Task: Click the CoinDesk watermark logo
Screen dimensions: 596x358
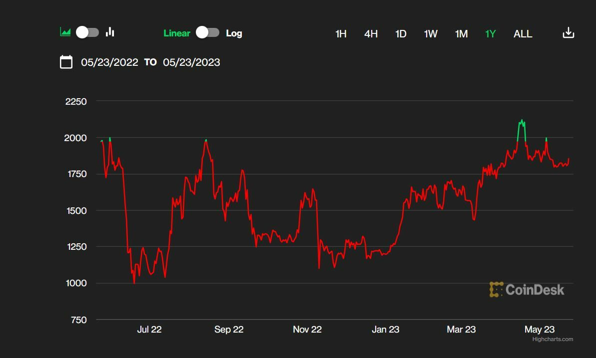Action: [x=527, y=290]
